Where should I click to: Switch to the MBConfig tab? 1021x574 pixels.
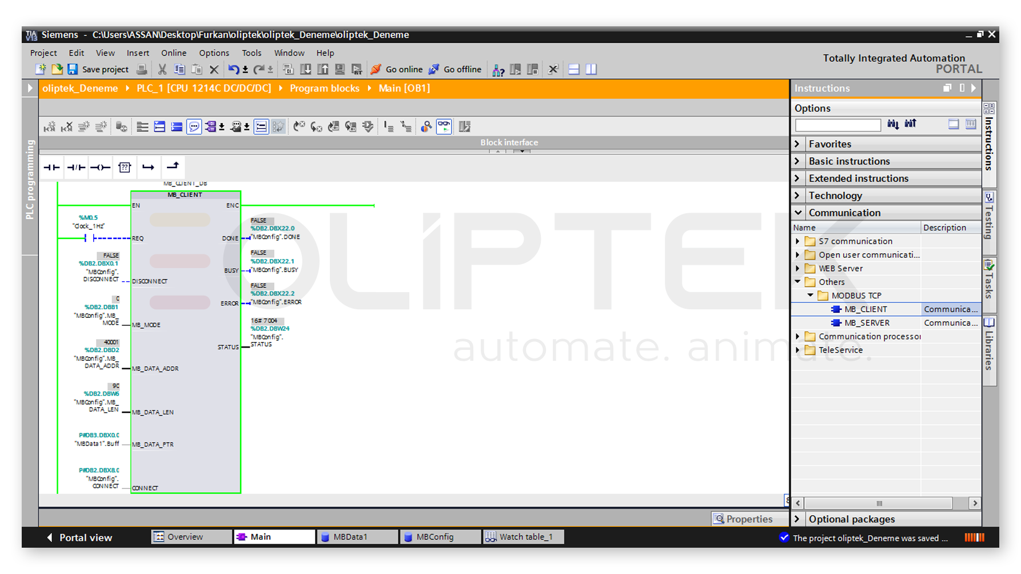tap(434, 537)
